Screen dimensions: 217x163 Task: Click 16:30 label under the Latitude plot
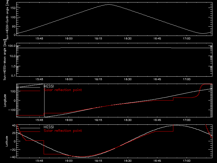pyautogui.click(x=127, y=161)
